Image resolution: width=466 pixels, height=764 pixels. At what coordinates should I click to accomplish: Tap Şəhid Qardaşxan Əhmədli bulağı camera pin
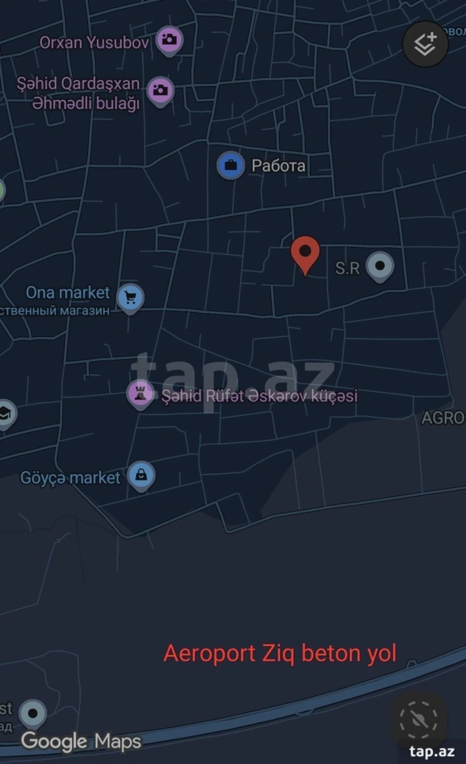(160, 92)
